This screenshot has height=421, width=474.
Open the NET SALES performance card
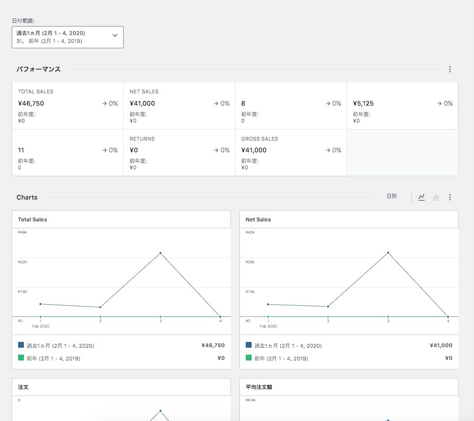(179, 106)
